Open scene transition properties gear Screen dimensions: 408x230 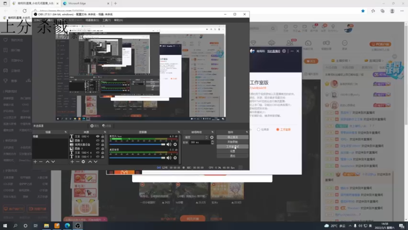pos(212,137)
